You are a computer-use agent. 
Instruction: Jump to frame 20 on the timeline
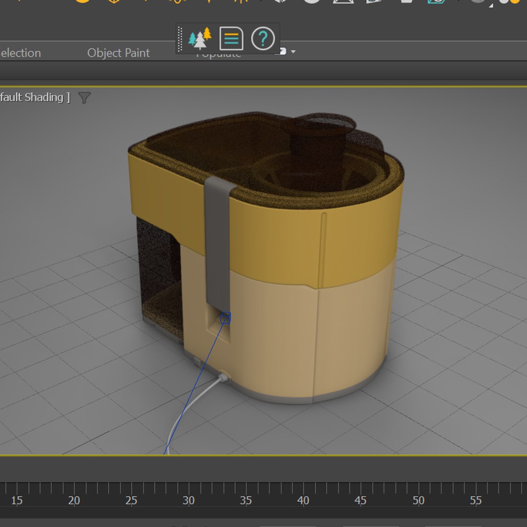tap(74, 500)
